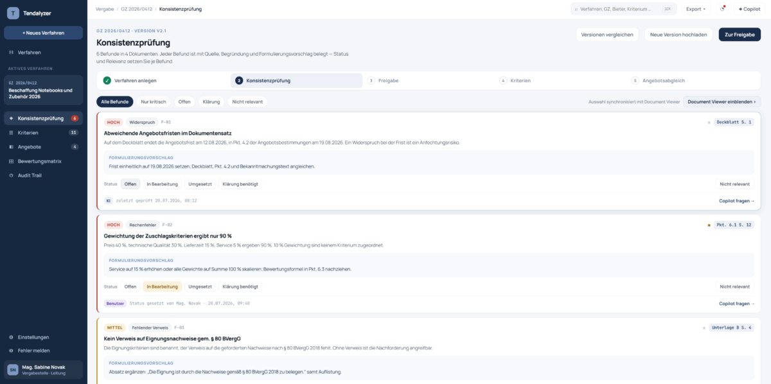Open the Copilot panel button
The width and height of the screenshot is (771, 384).
749,9
